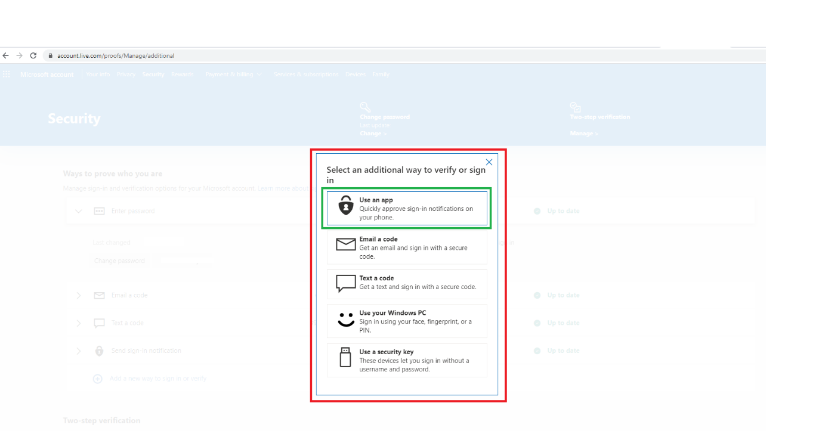Expand the Email a code row
Screen dimensions: 822x431
pos(79,295)
